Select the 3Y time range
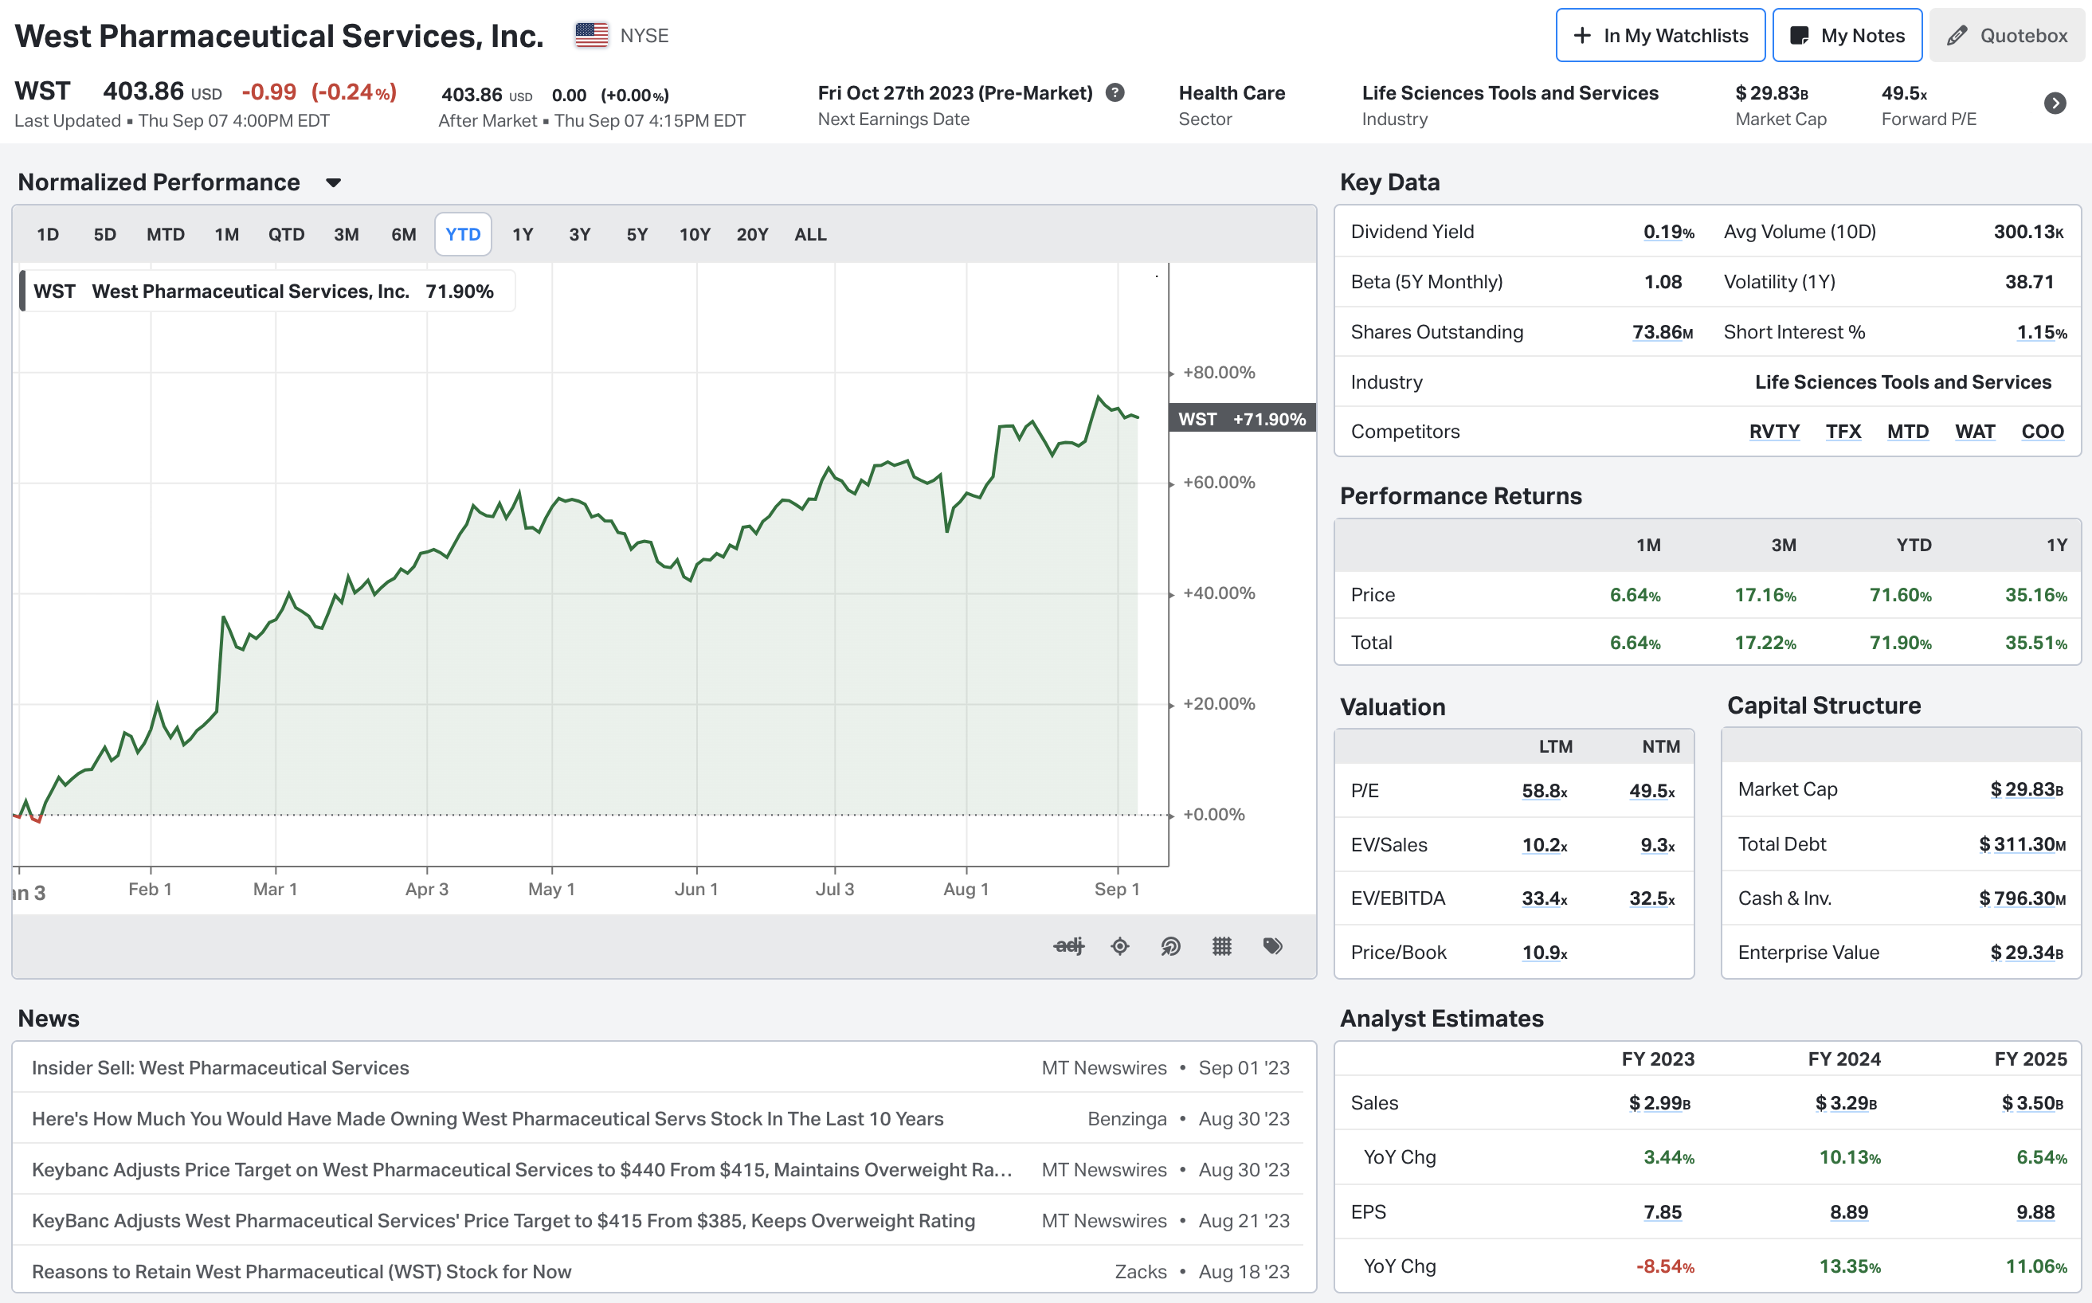This screenshot has width=2092, height=1303. coord(580,234)
